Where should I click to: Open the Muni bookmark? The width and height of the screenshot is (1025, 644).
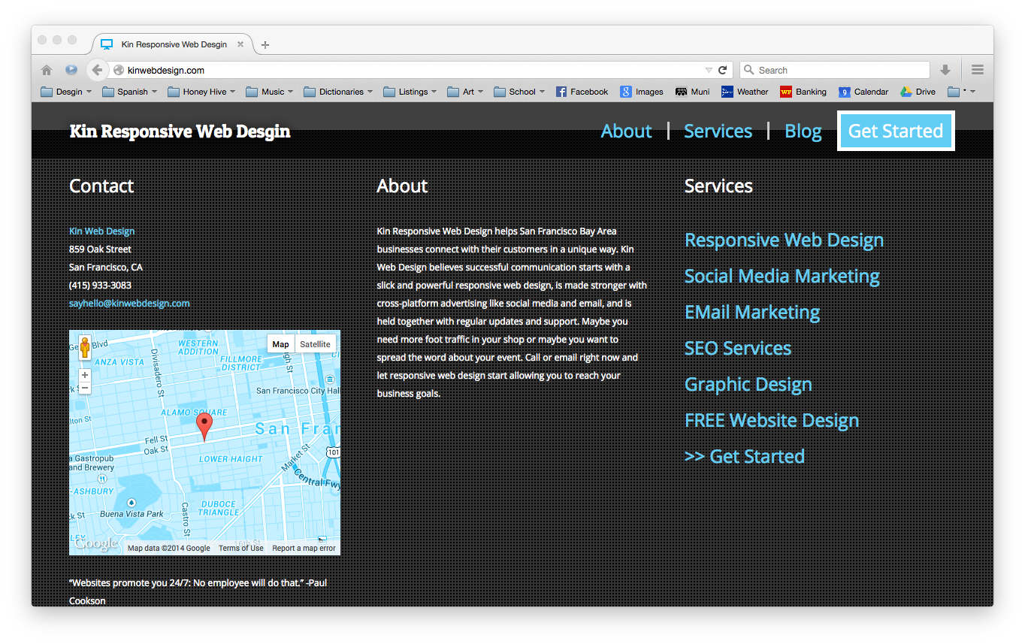click(x=693, y=92)
